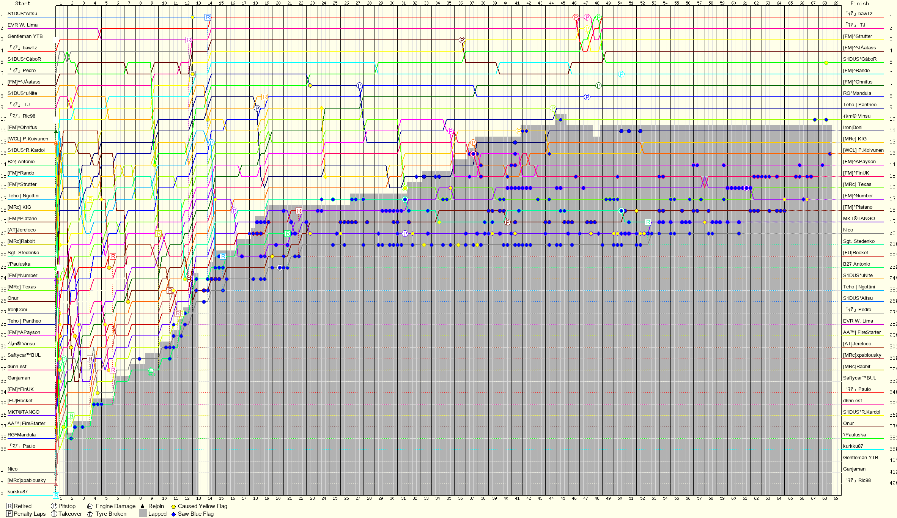The height and width of the screenshot is (518, 897).
Task: Click the Tyre Broken legend icon
Action: tap(90, 513)
